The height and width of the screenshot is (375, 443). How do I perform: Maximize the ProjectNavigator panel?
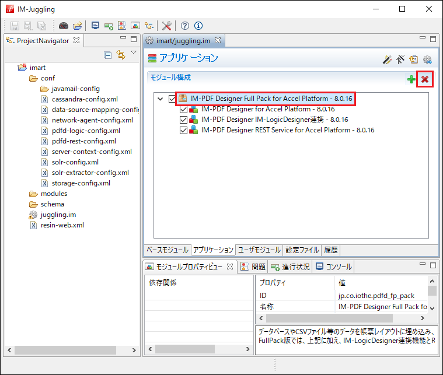(x=134, y=39)
